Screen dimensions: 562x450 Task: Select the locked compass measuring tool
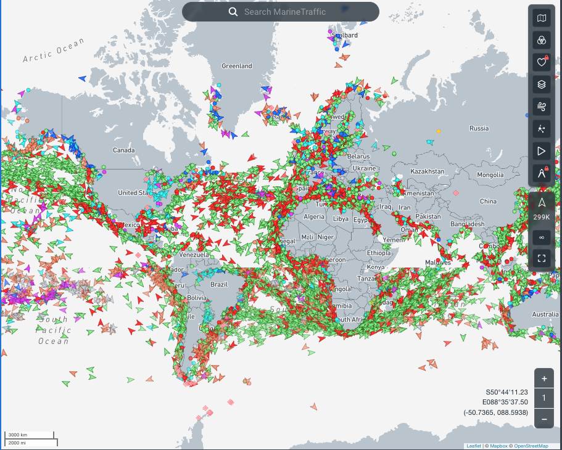(x=541, y=173)
